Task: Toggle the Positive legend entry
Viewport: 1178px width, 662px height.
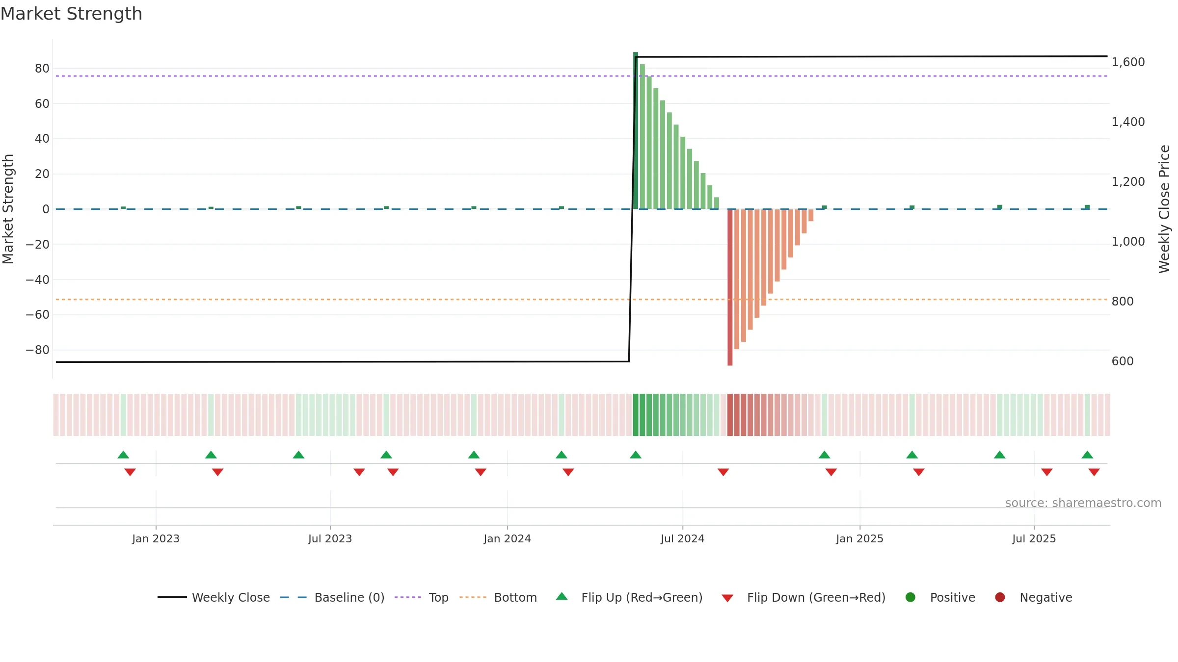Action: coord(940,597)
